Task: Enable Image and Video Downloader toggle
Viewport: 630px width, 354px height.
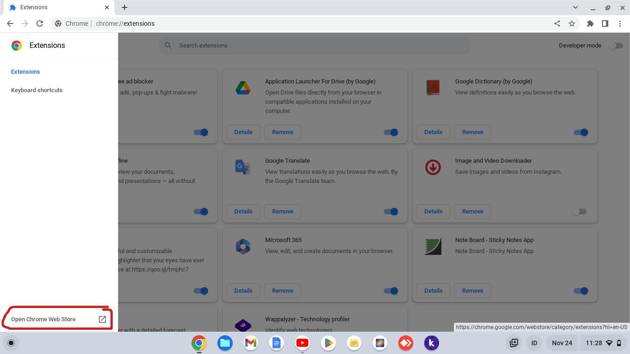Action: tap(579, 212)
